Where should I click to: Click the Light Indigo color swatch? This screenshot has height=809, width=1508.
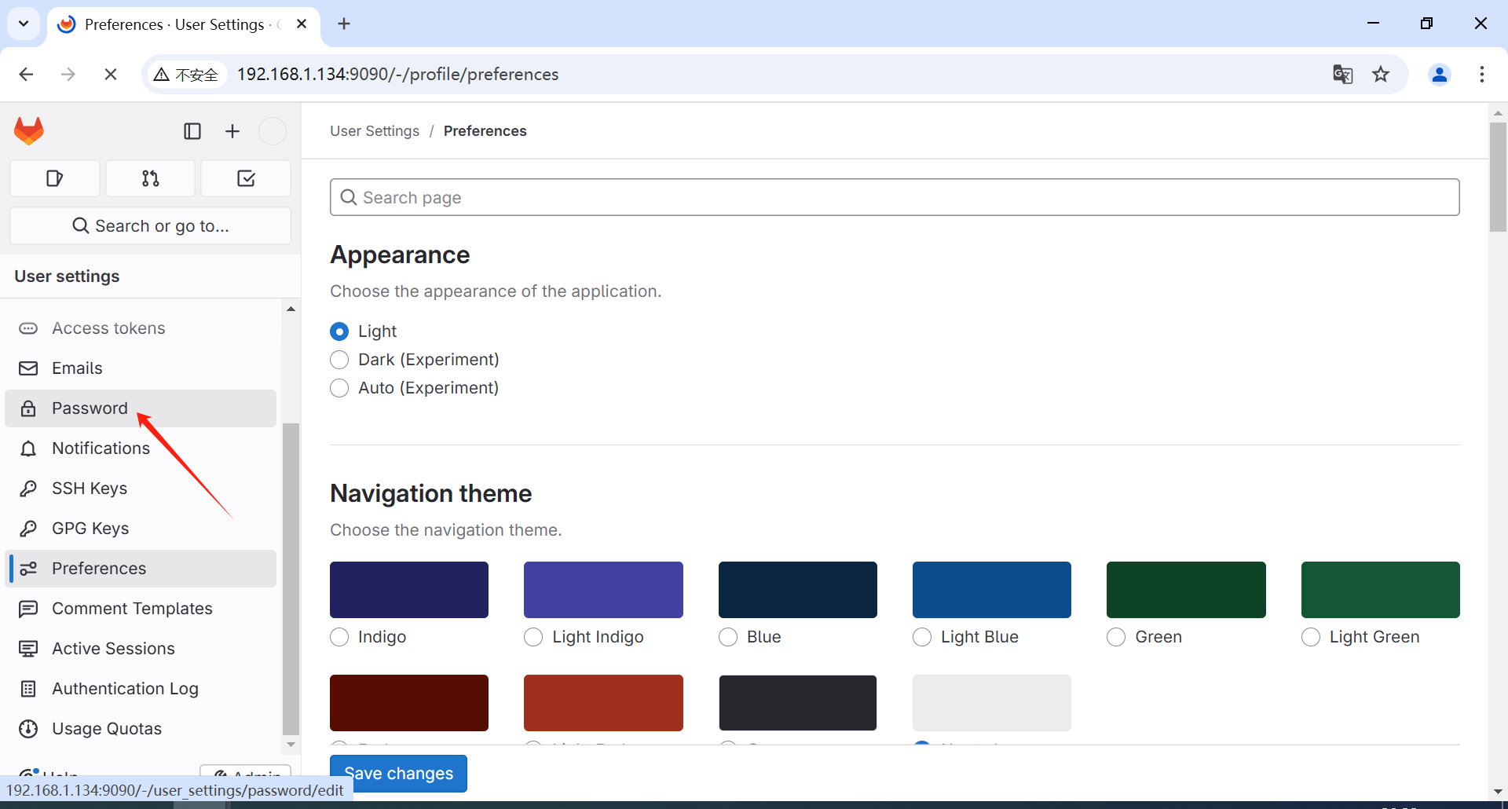(x=603, y=590)
